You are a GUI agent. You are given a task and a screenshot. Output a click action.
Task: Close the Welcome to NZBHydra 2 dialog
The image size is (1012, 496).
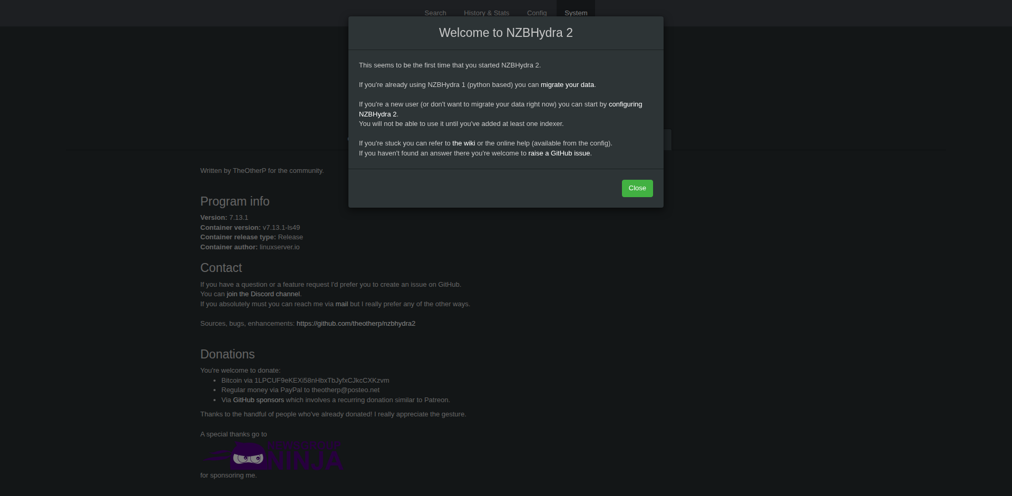(637, 188)
